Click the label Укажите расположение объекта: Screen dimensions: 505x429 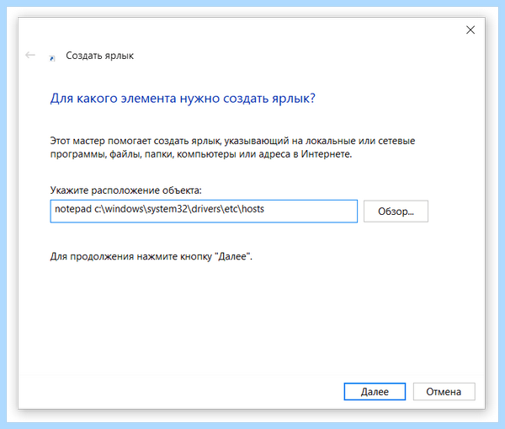coord(125,190)
